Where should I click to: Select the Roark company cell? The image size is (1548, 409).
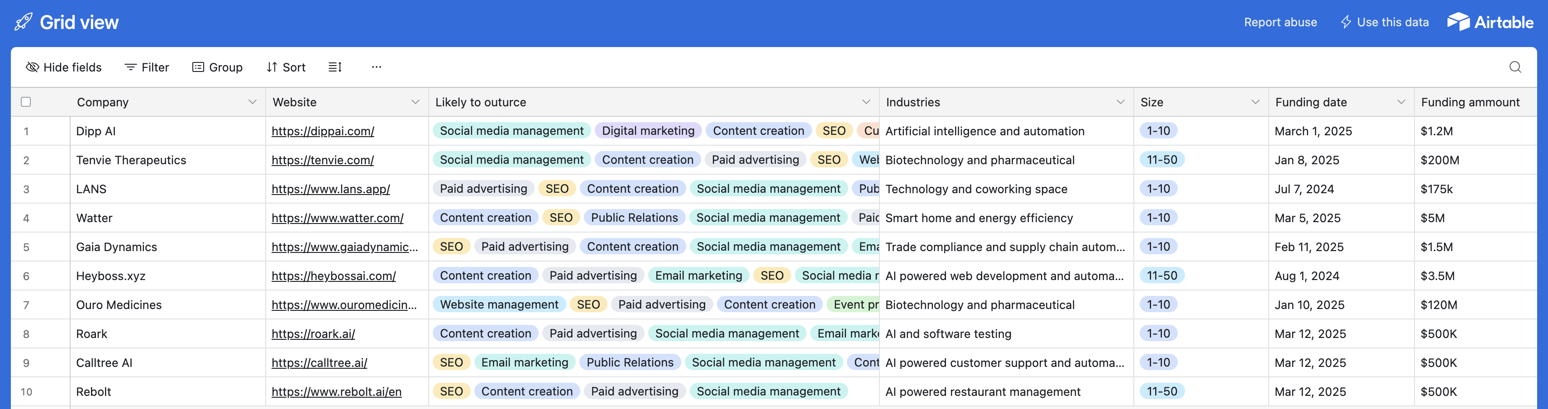pos(167,334)
